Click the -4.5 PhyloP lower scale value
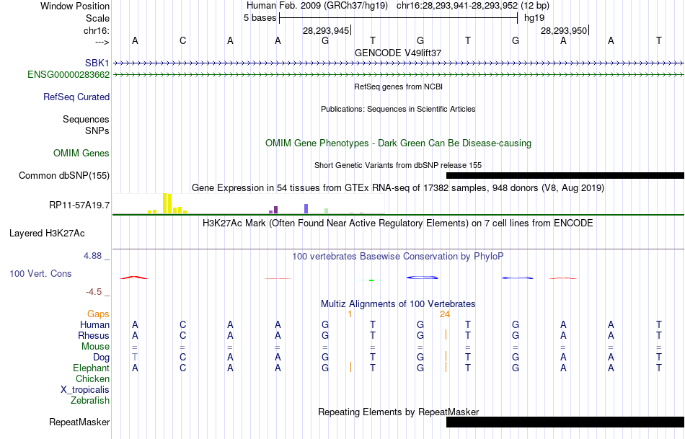The width and height of the screenshot is (685, 439). [x=94, y=292]
